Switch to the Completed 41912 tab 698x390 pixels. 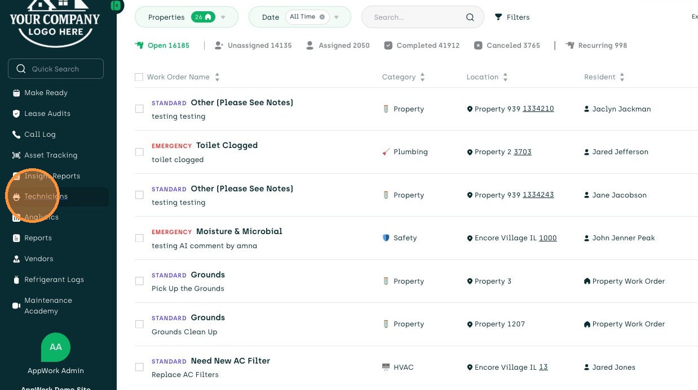coord(422,46)
